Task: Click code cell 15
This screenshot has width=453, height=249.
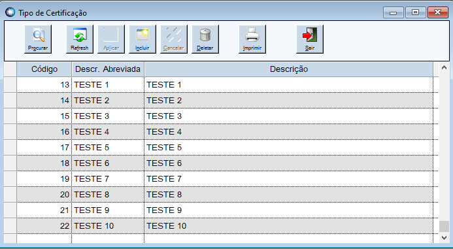Action: [44, 116]
